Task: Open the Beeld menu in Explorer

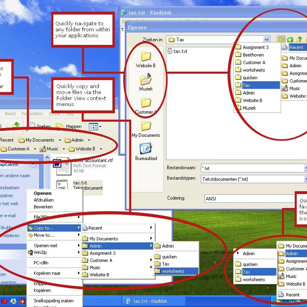Action: point(10,114)
